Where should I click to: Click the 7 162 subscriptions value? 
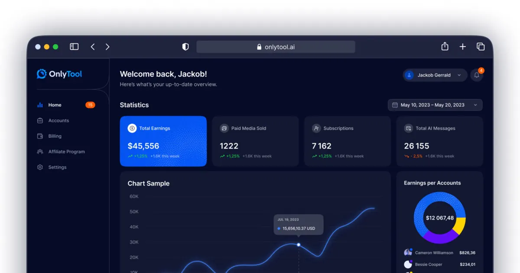tap(322, 146)
